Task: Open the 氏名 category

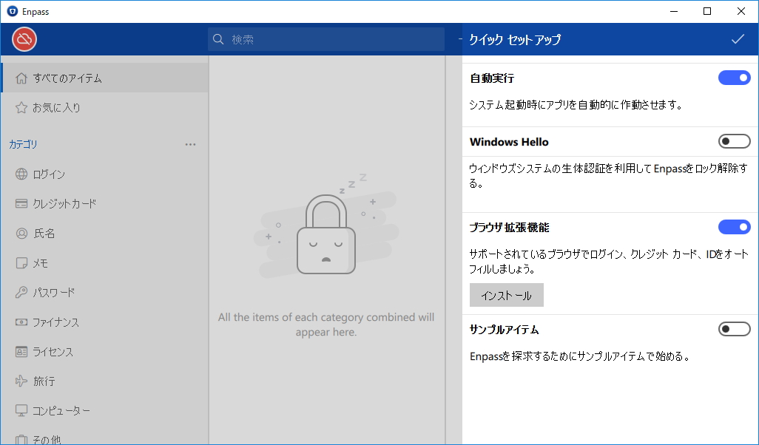Action: (x=53, y=233)
